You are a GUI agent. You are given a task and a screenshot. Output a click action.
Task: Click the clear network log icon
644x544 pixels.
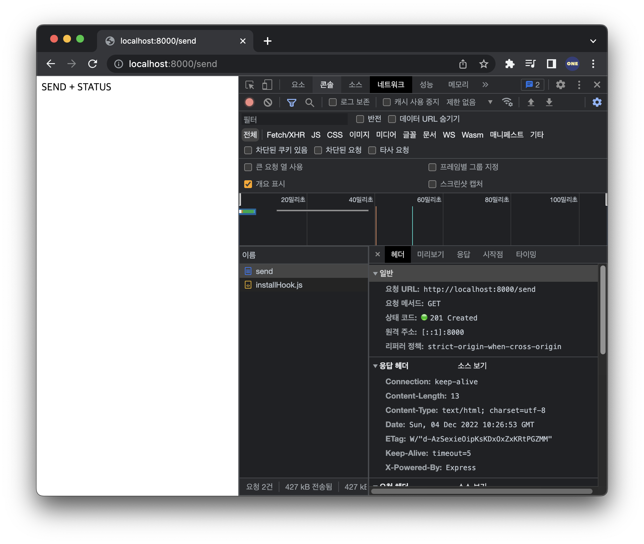pyautogui.click(x=268, y=102)
